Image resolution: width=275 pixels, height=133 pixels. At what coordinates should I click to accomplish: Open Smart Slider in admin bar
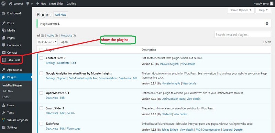coord(56,4)
